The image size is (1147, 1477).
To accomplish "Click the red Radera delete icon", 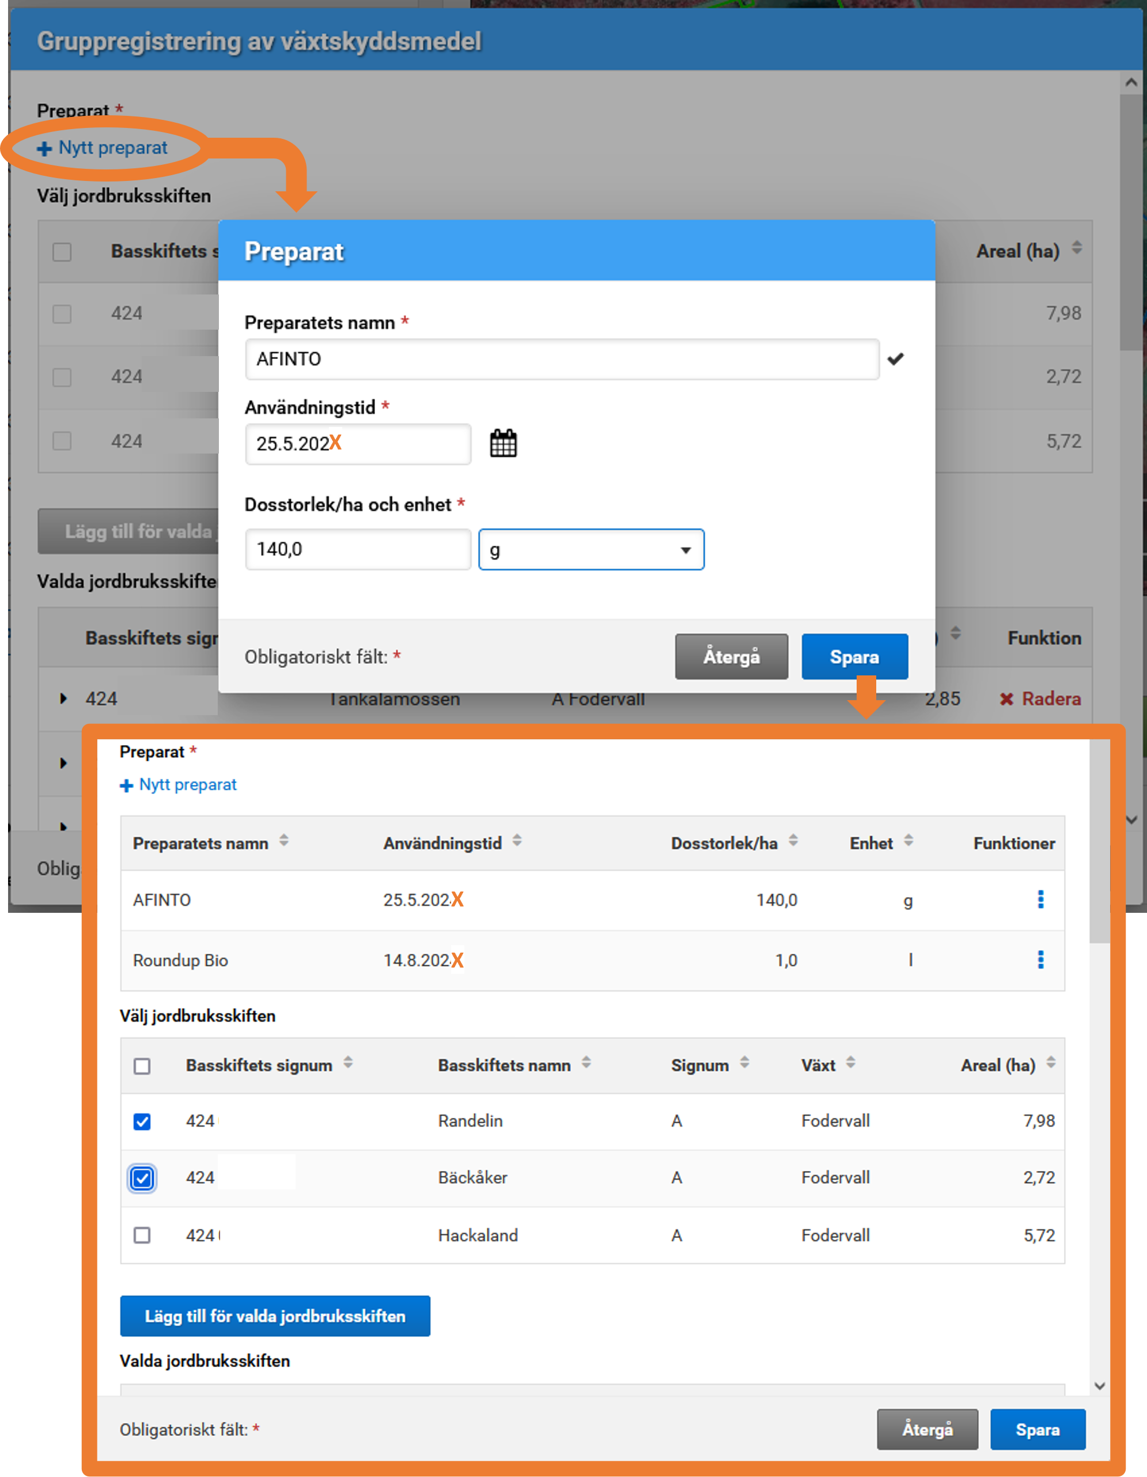I will coord(1006,698).
